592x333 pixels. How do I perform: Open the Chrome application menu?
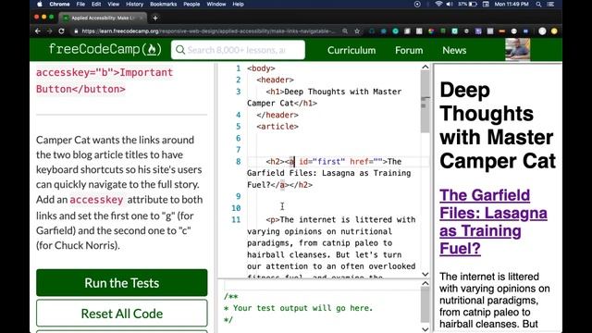(59, 4)
